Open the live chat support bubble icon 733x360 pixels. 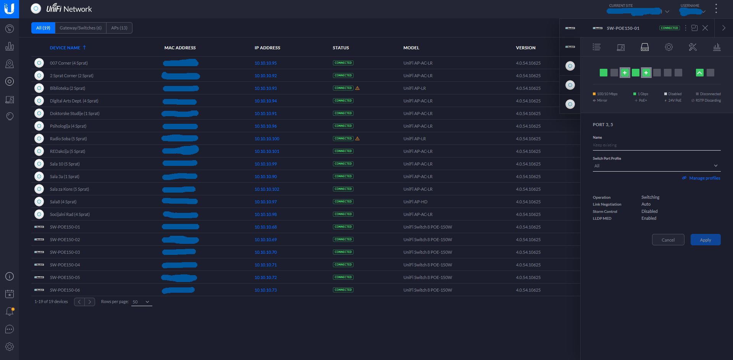tap(10, 329)
